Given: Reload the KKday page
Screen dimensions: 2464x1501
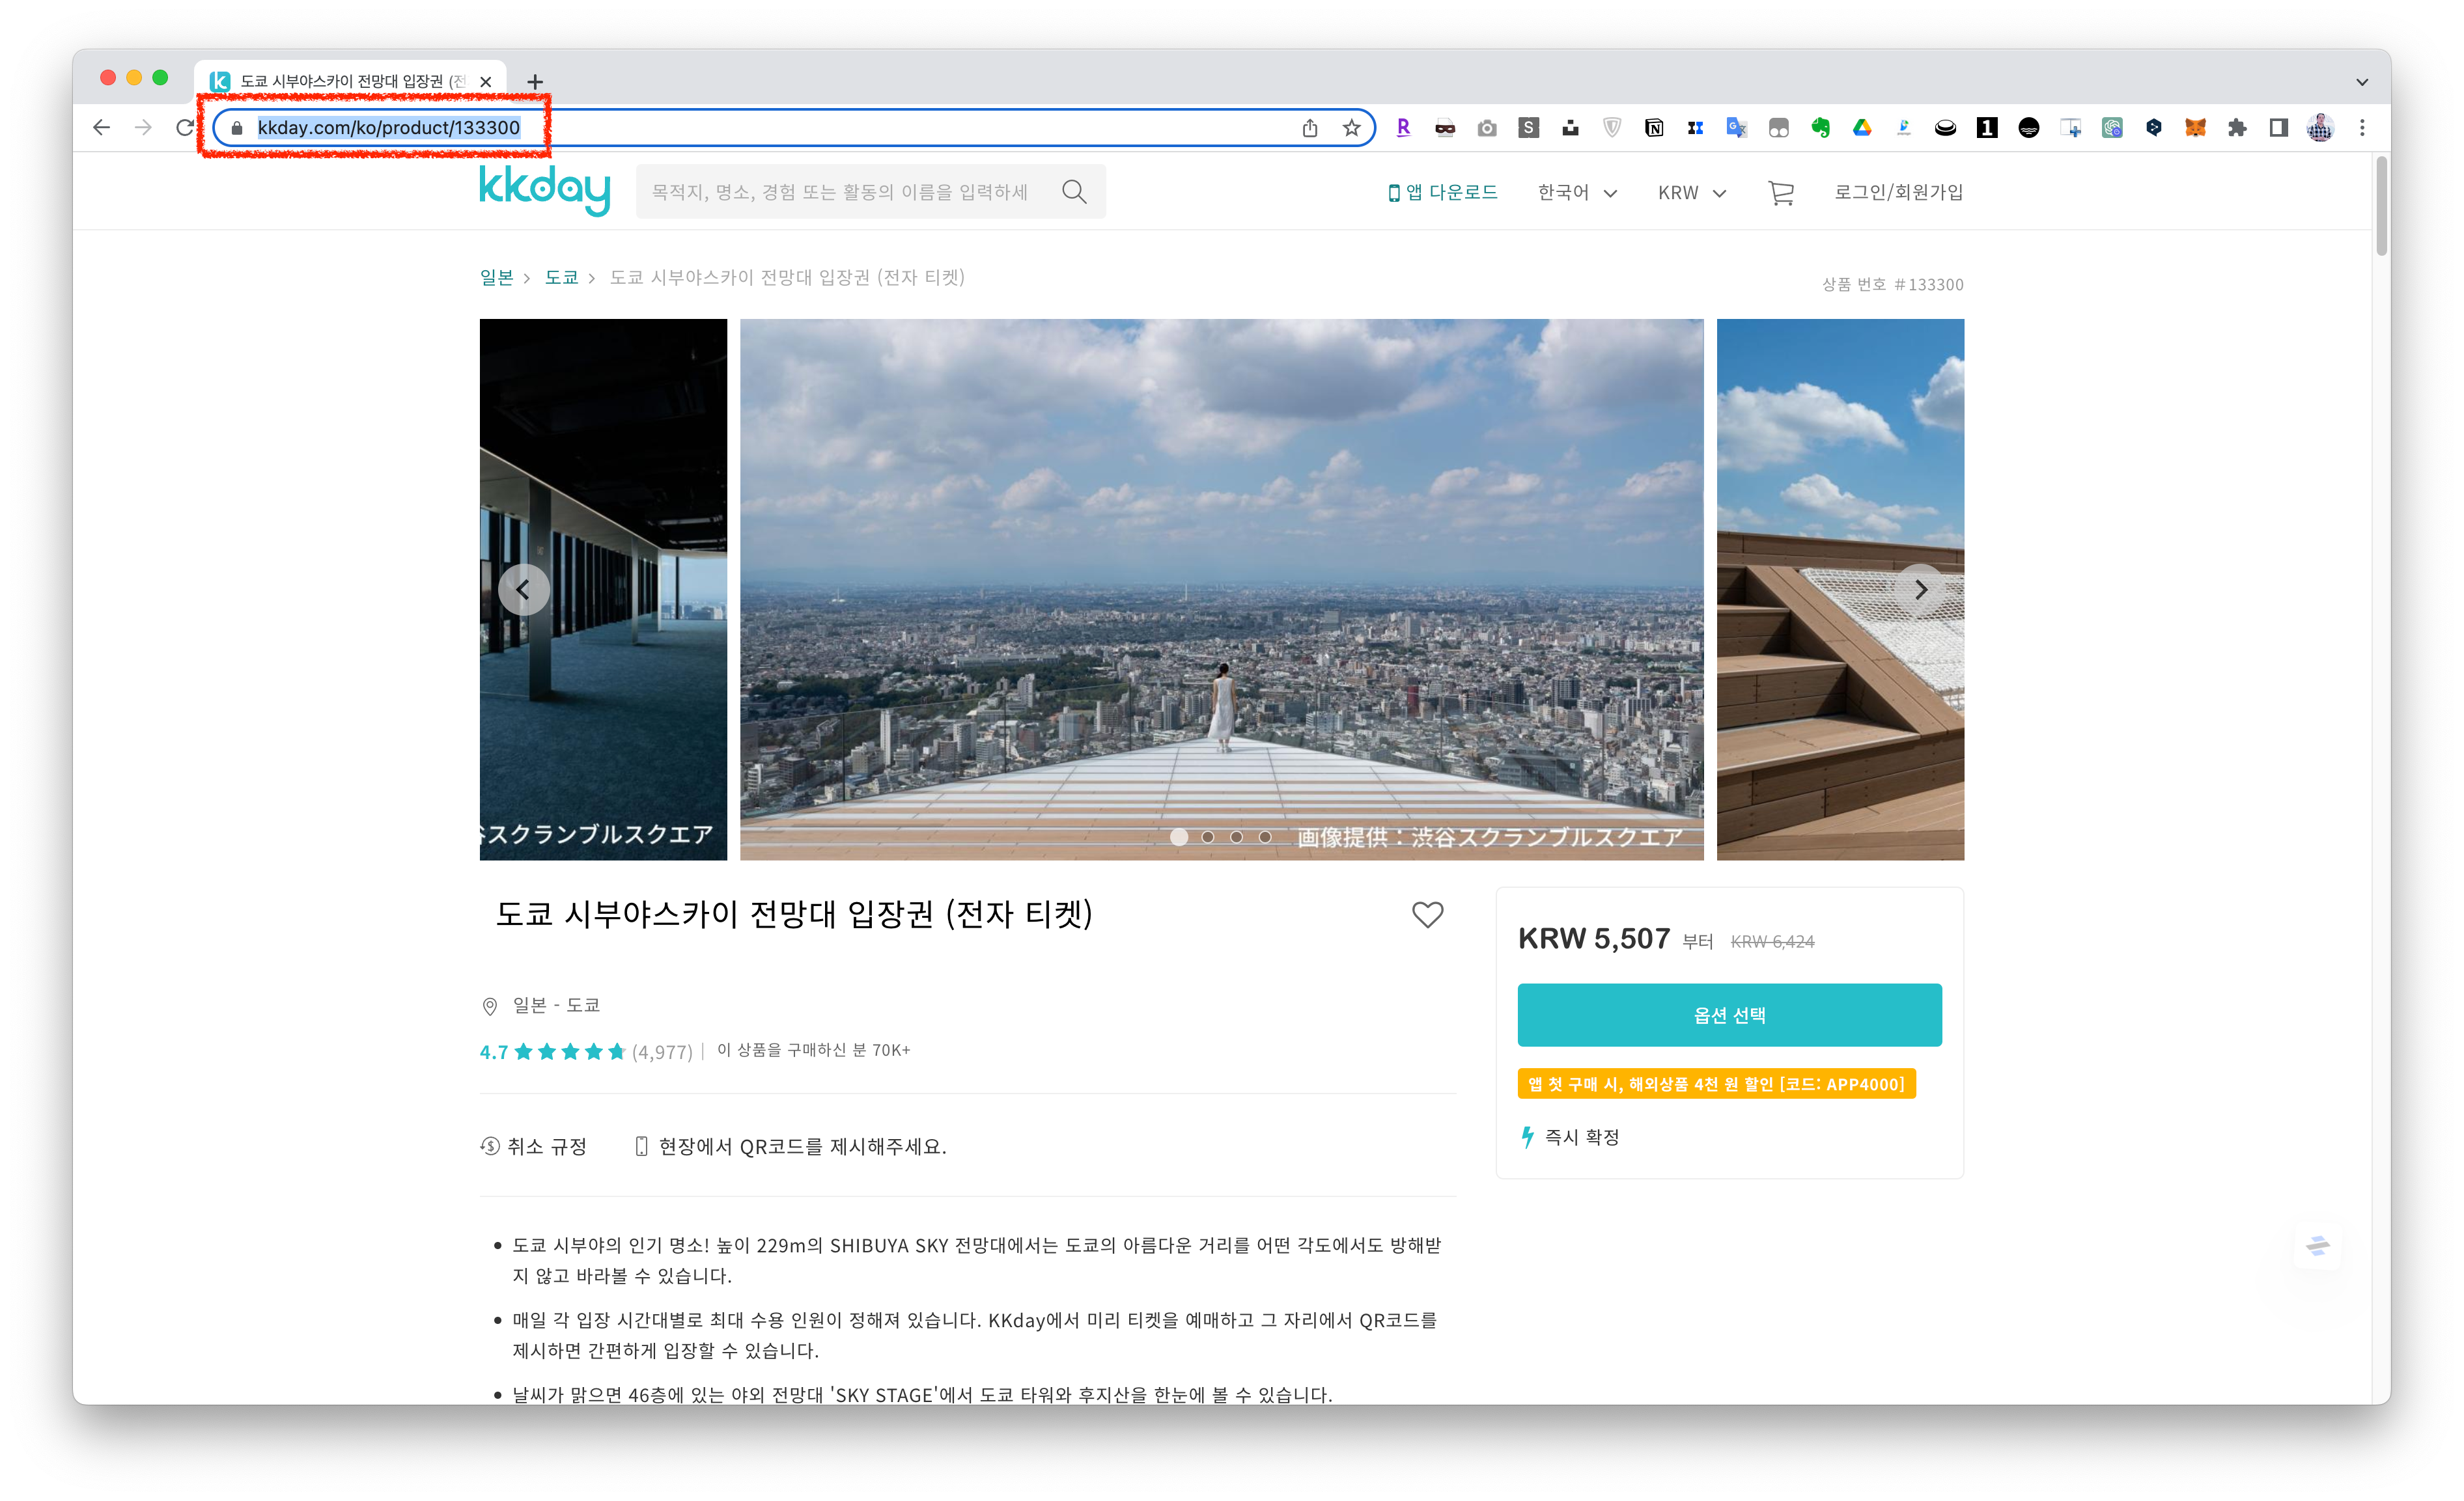Looking at the screenshot, I should [185, 128].
